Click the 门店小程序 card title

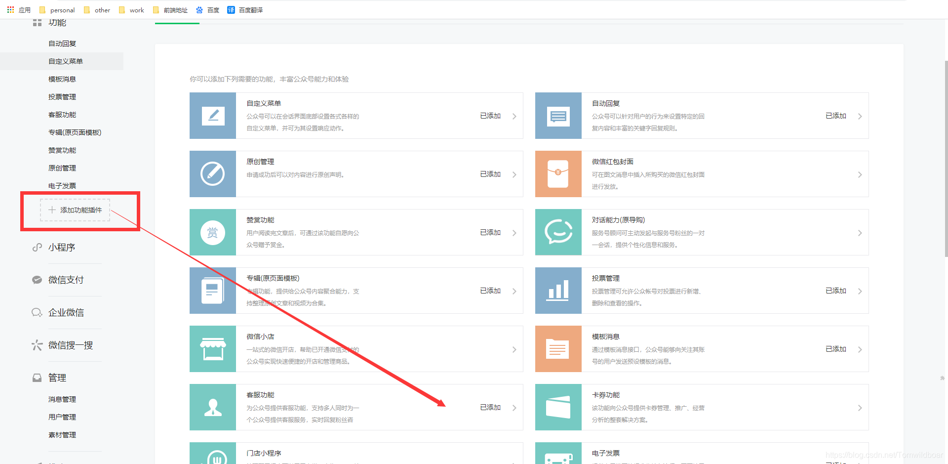264,453
